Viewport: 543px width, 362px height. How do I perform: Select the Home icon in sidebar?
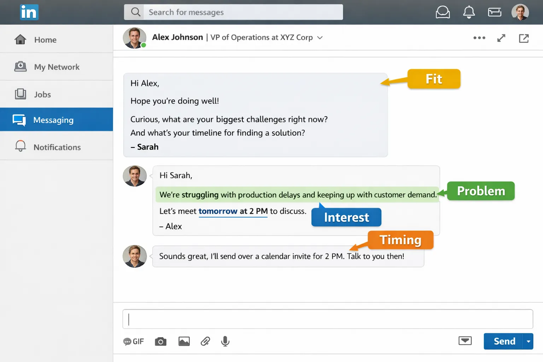[20, 40]
